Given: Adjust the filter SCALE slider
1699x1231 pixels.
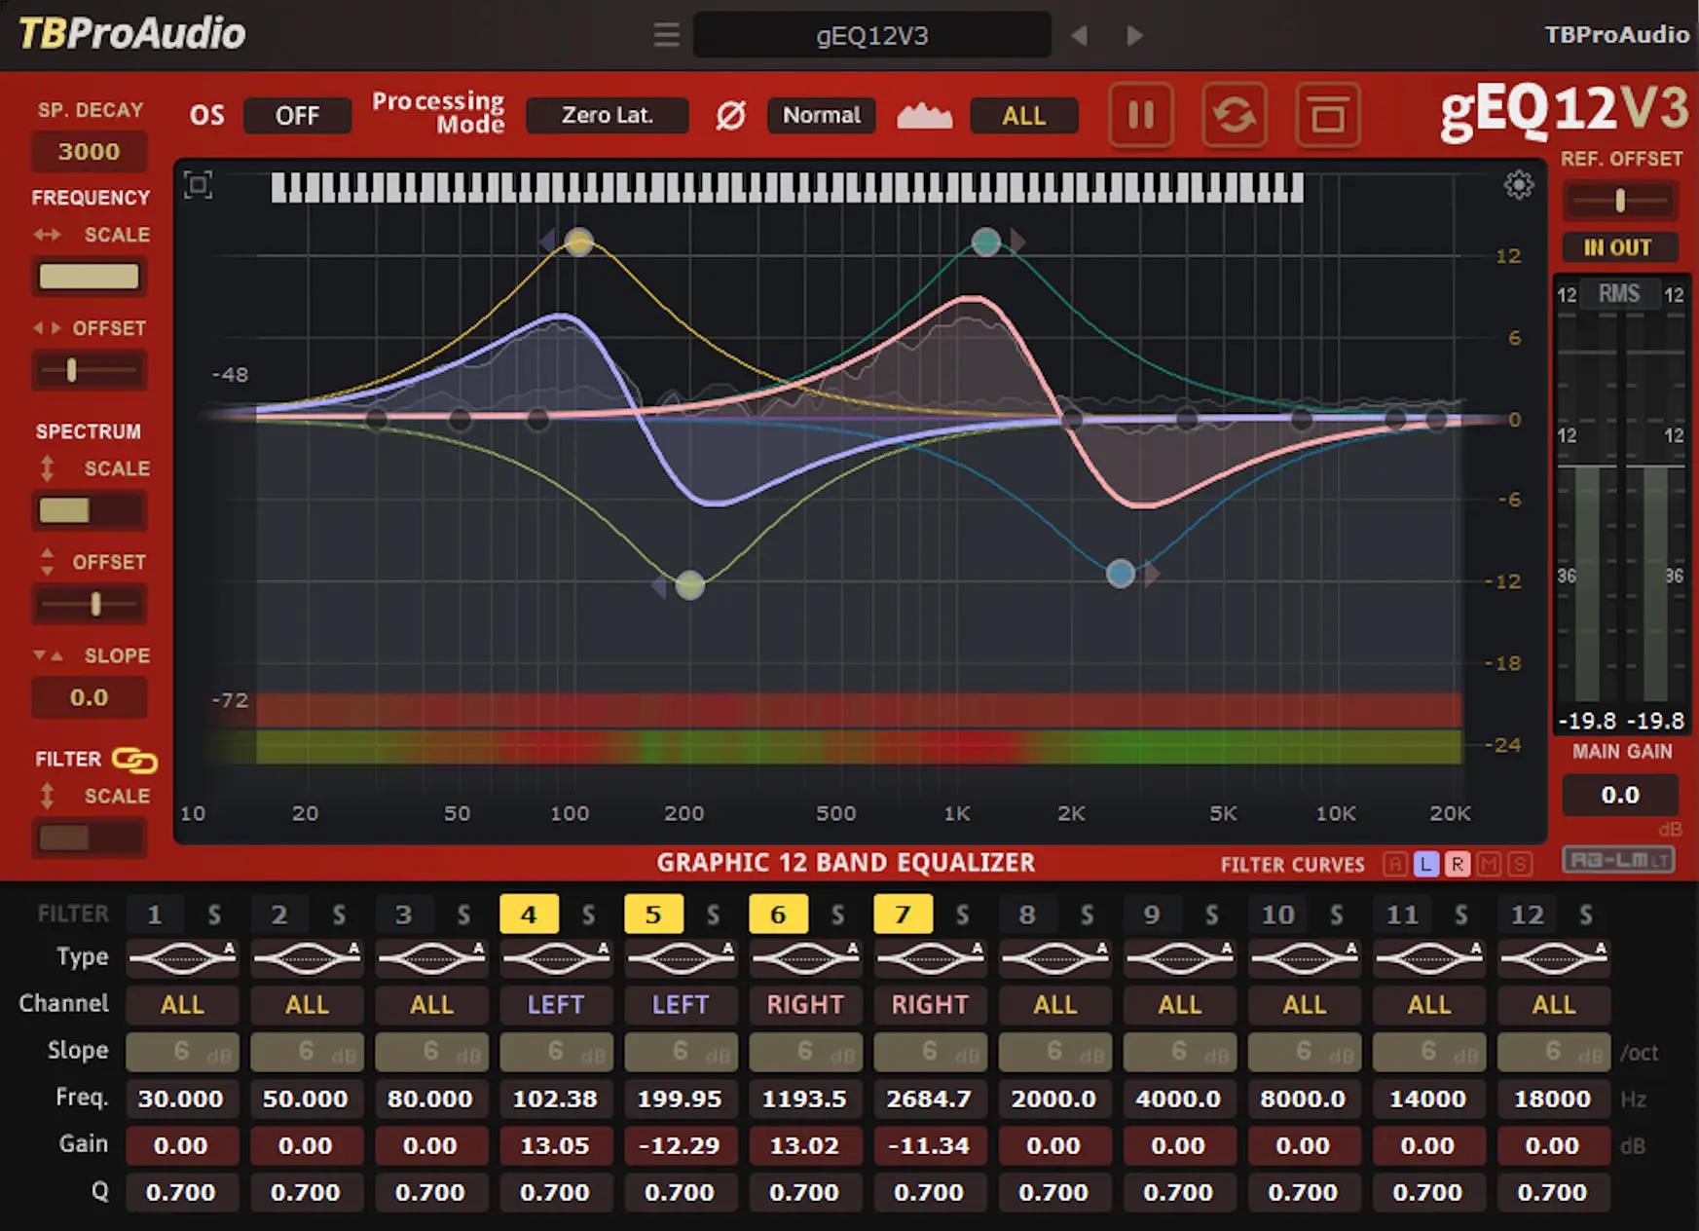Looking at the screenshot, I should [89, 838].
